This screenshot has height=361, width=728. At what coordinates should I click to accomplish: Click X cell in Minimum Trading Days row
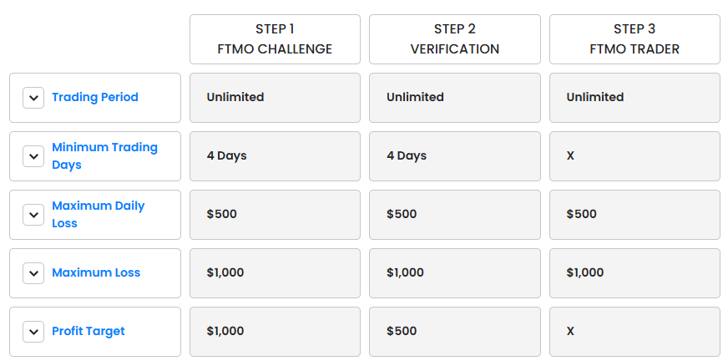click(634, 156)
